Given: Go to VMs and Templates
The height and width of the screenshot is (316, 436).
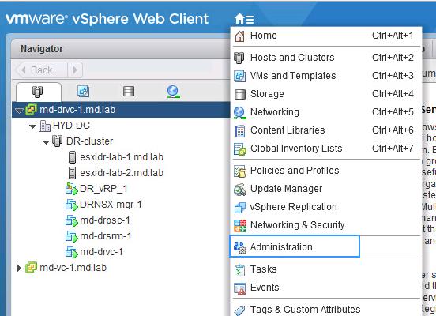Looking at the screenshot, I should tap(326, 76).
